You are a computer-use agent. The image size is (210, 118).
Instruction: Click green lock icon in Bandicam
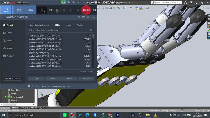coord(64,2)
